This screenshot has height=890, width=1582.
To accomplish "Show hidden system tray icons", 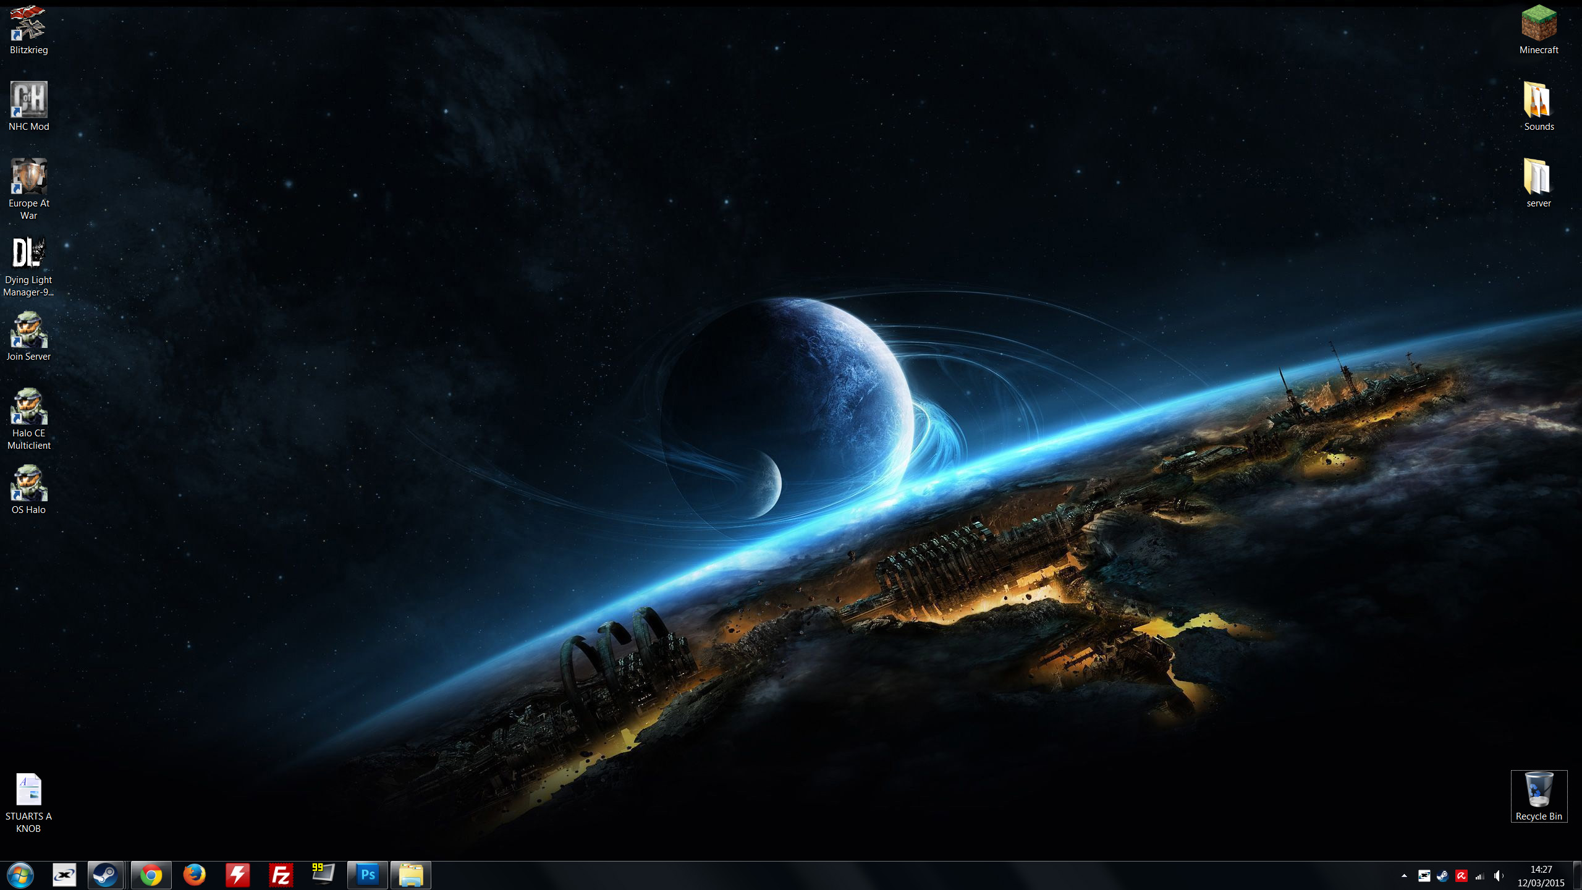I will [1404, 876].
